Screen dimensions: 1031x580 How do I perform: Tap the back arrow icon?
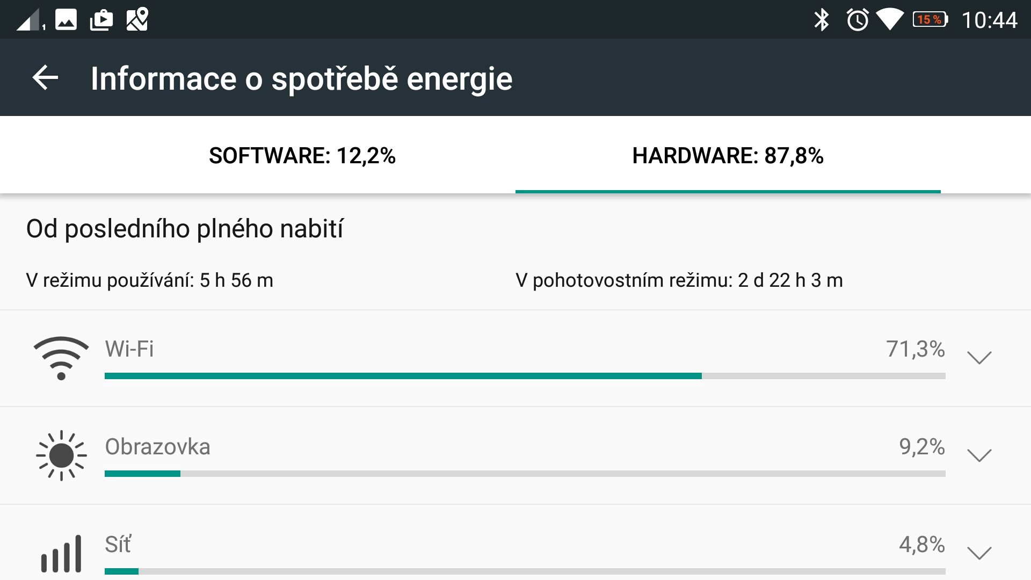point(45,78)
